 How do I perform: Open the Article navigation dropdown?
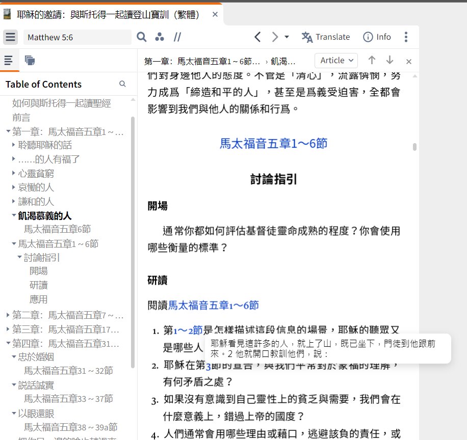(336, 61)
